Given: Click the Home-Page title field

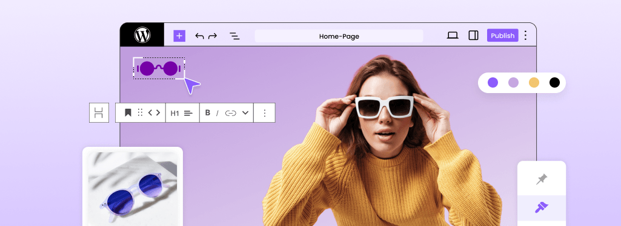Looking at the screenshot, I should (339, 36).
